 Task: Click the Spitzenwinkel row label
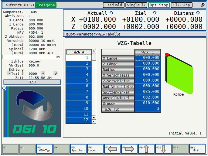point(118,92)
